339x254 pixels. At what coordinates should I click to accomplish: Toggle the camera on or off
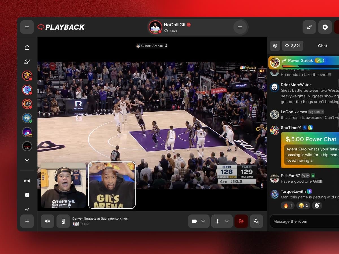pyautogui.click(x=194, y=221)
